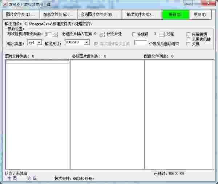Open the 配音文件夹 audio folder button
The height and width of the screenshot is (184, 218).
click(x=58, y=14)
